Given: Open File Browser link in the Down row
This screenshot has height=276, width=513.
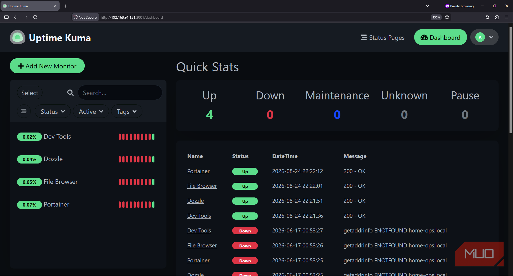Looking at the screenshot, I should tap(202, 246).
